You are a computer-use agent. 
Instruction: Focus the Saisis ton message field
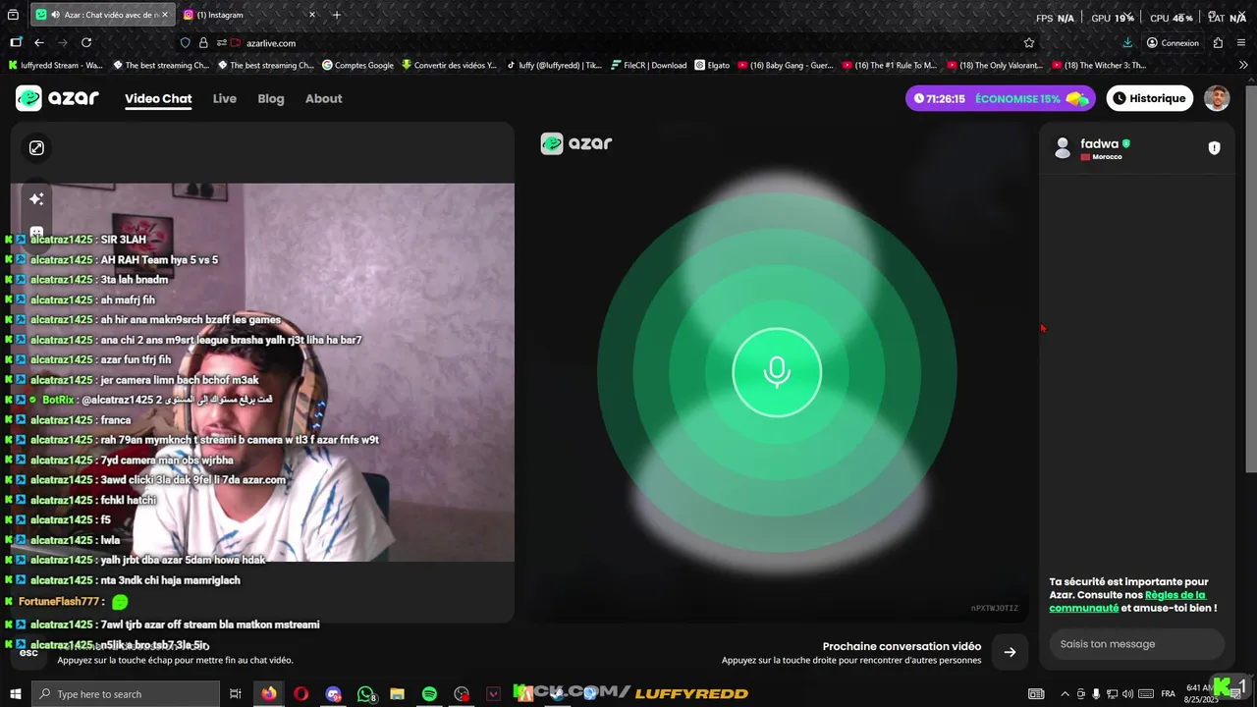tap(1136, 644)
